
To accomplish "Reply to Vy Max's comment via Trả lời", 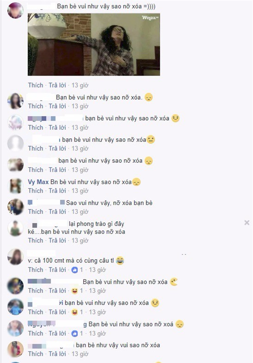I will tap(57, 191).
